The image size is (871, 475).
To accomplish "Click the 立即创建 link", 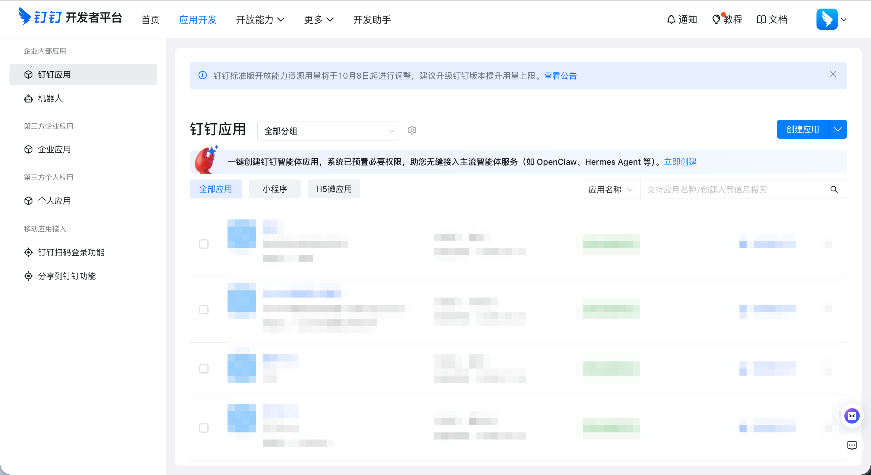I will 680,162.
